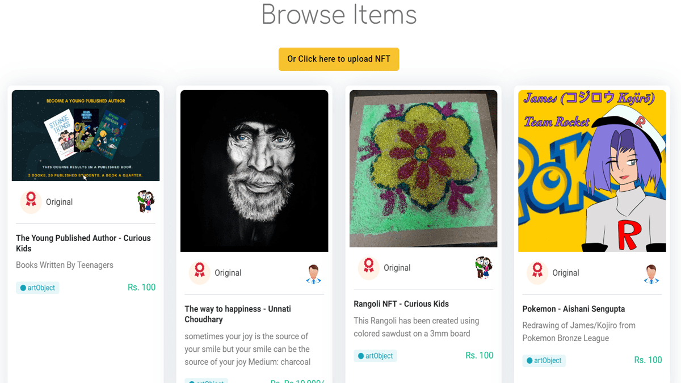Open creator avatar on The way to happiness card
Screen dimensions: 681x383
[314, 273]
